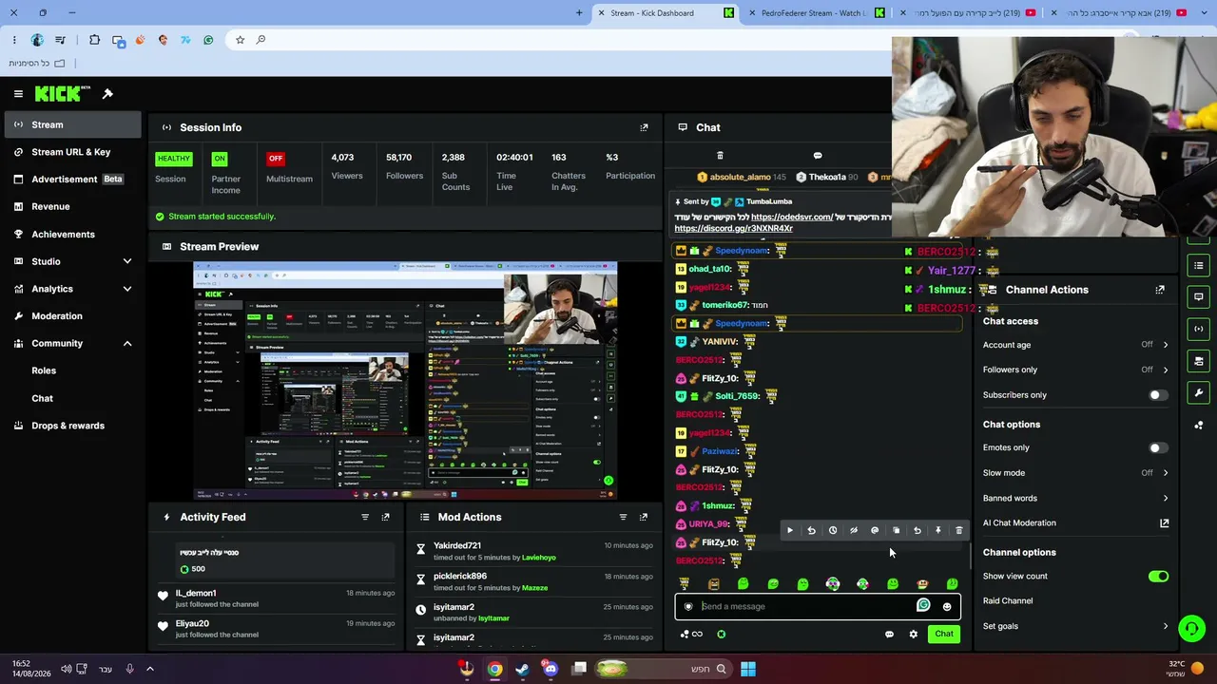Open Drops & rewards page
The height and width of the screenshot is (684, 1217).
tap(68, 426)
